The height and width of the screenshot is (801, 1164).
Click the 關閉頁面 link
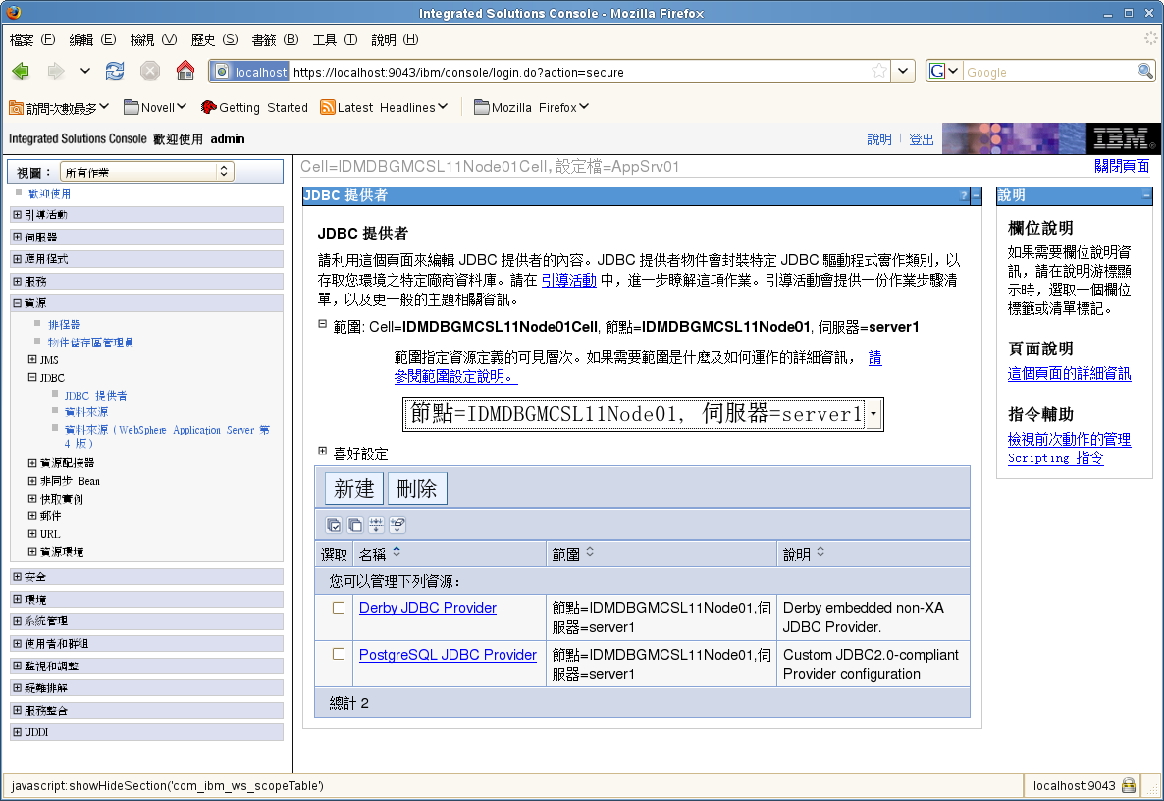1121,166
